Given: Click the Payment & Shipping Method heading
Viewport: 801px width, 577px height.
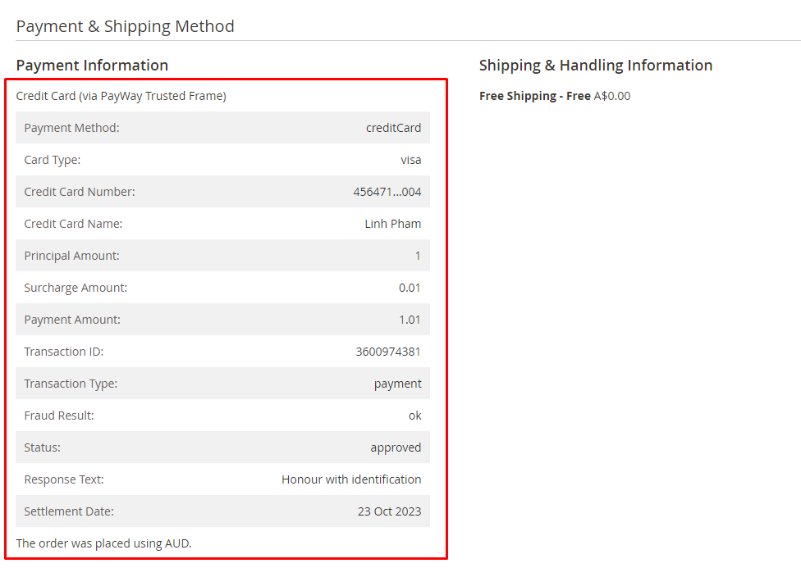Looking at the screenshot, I should pos(125,26).
